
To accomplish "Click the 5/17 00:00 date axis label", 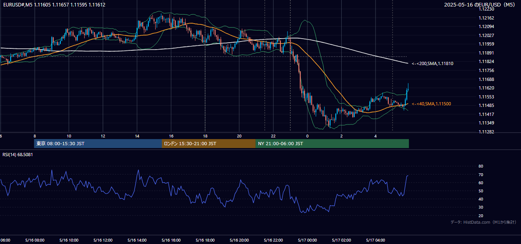I will pos(307,240).
